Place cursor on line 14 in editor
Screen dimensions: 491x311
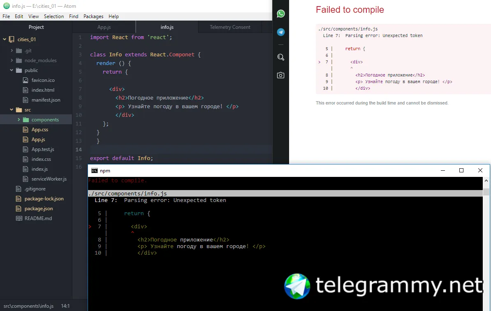pyautogui.click(x=181, y=149)
